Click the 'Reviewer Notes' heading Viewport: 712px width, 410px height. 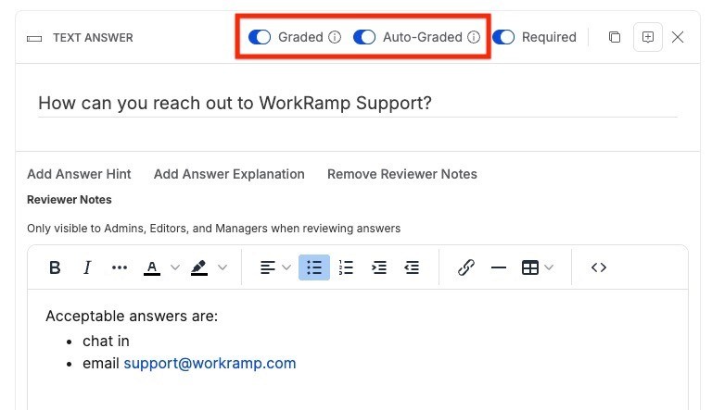[69, 200]
